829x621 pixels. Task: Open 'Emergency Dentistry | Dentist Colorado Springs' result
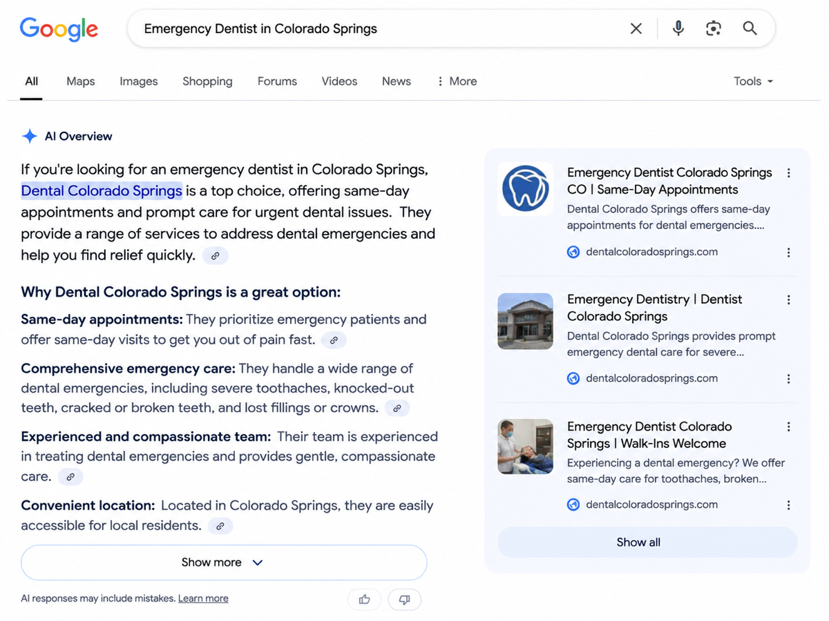[654, 308]
